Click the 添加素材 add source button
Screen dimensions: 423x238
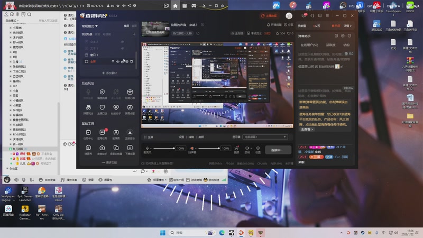(x=108, y=72)
